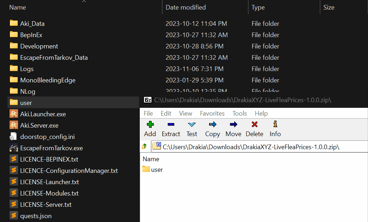
Task: Click the EscapeFromTarkov.exe application icon
Action: (x=13, y=148)
